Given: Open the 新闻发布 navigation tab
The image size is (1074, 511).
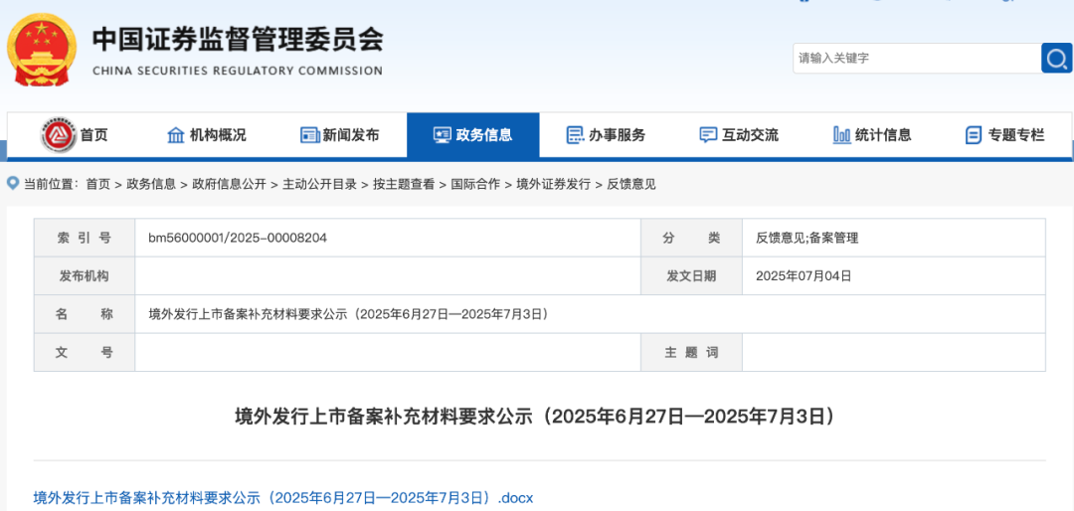Looking at the screenshot, I should [x=340, y=135].
